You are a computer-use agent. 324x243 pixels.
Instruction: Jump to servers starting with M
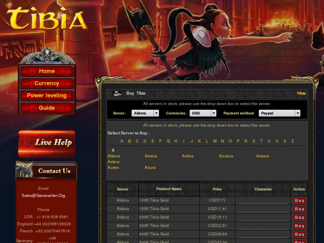(x=215, y=141)
